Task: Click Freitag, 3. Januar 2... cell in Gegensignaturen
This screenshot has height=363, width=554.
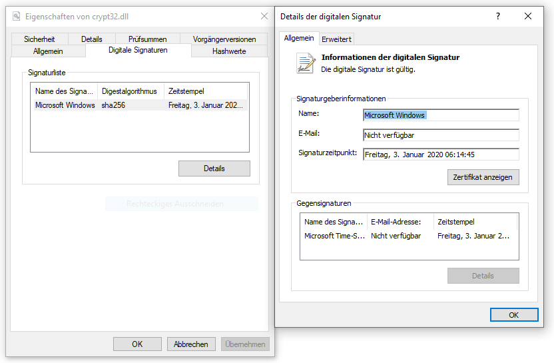Action: pos(473,236)
